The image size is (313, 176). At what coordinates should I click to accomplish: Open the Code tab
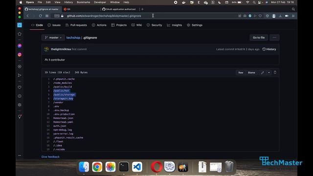tap(37, 25)
